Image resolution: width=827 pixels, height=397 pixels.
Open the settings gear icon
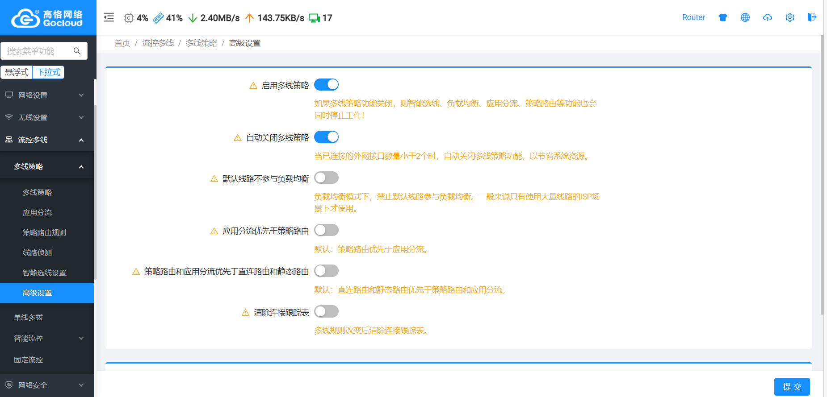(x=790, y=17)
